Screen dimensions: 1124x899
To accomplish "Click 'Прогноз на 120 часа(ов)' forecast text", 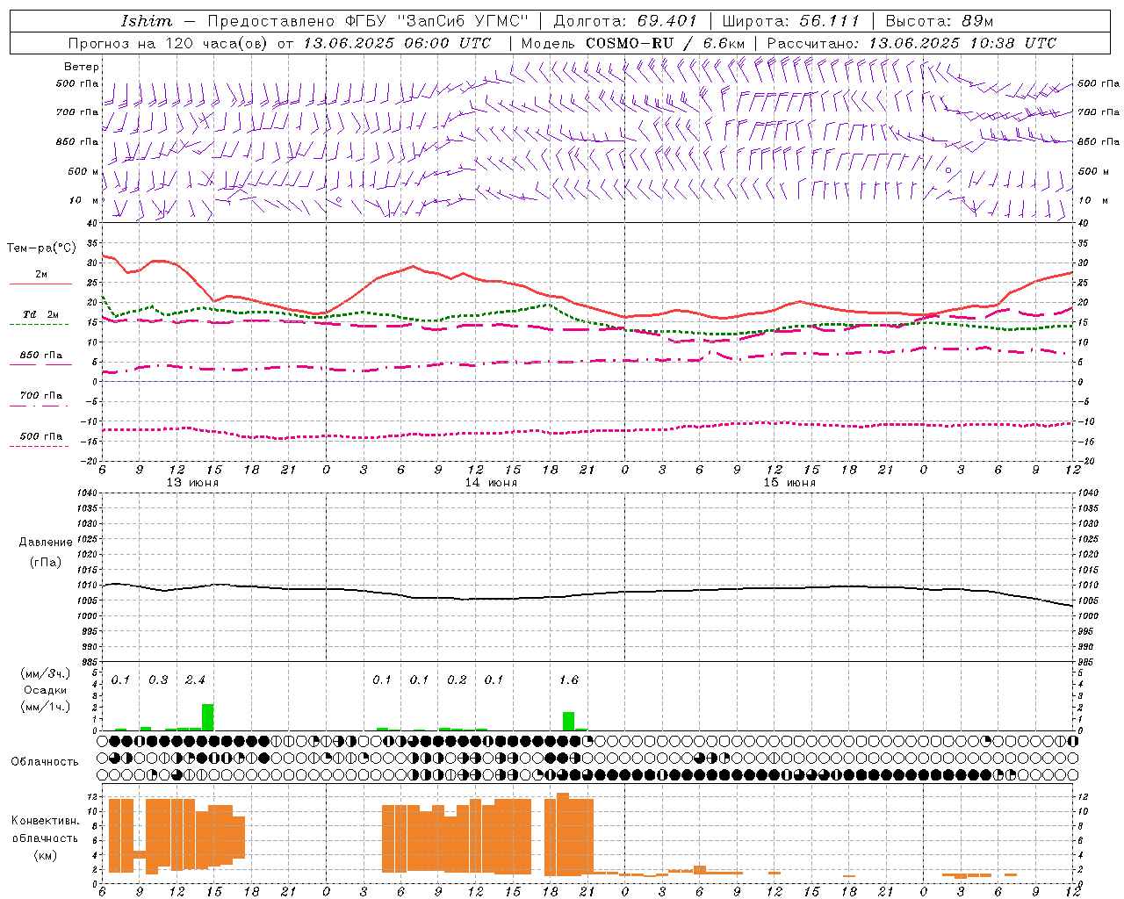I will pos(169,43).
